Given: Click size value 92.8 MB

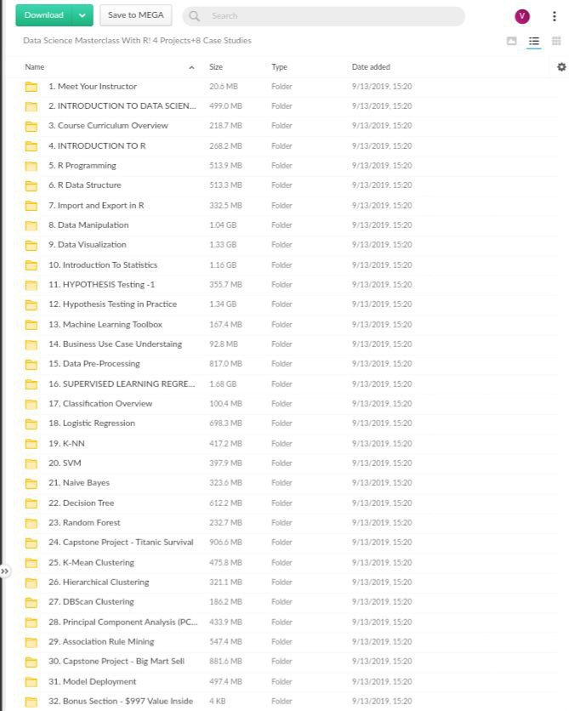Looking at the screenshot, I should [x=224, y=344].
